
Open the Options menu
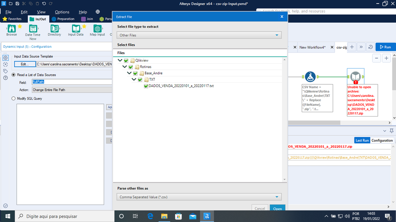[62, 12]
